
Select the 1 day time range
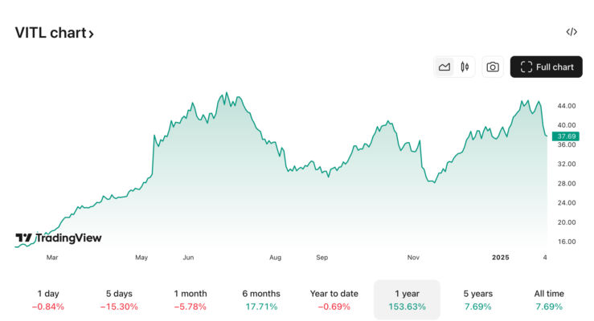tap(48, 299)
